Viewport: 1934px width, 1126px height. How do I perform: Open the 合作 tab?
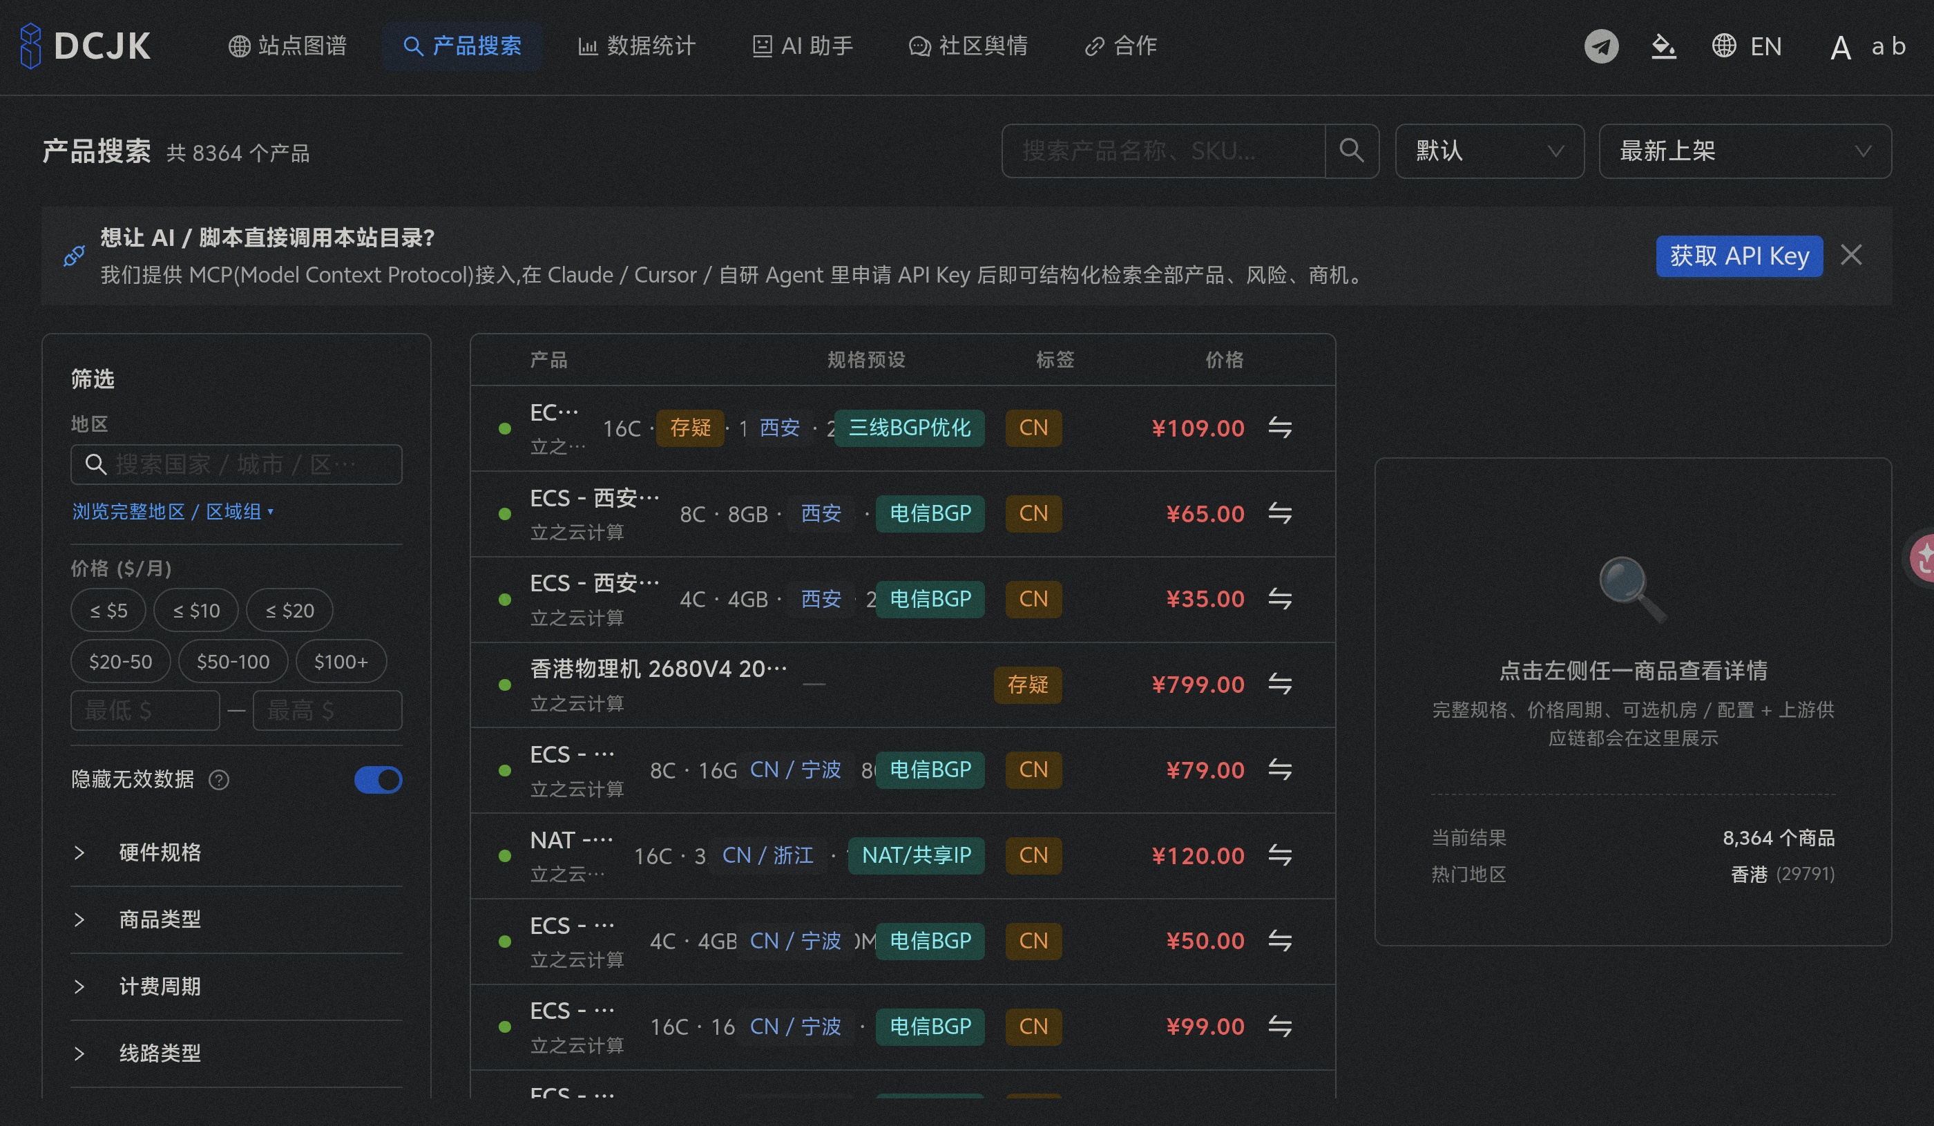[x=1120, y=46]
